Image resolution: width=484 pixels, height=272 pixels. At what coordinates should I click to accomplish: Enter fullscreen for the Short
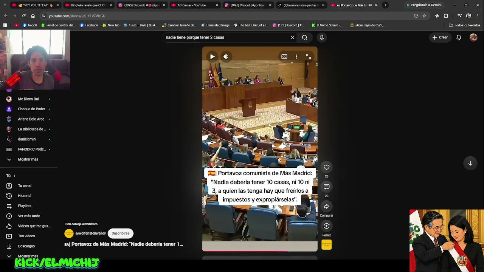pyautogui.click(x=309, y=57)
